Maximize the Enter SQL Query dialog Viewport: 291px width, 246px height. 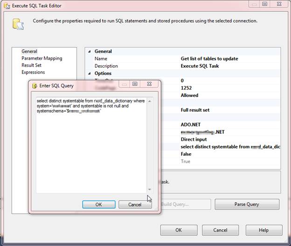pyautogui.click(x=135, y=84)
